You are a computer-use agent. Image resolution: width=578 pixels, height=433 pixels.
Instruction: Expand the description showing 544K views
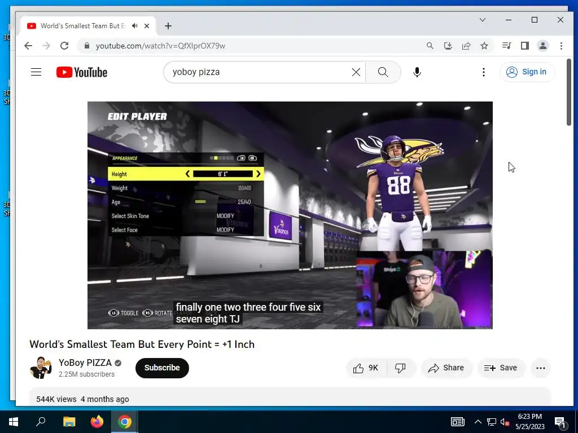pyautogui.click(x=290, y=397)
